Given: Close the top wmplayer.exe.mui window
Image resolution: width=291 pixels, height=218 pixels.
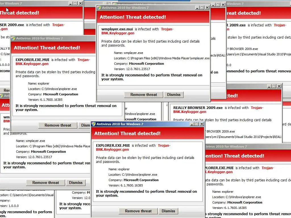Looking at the screenshot, I should tap(207, 8).
